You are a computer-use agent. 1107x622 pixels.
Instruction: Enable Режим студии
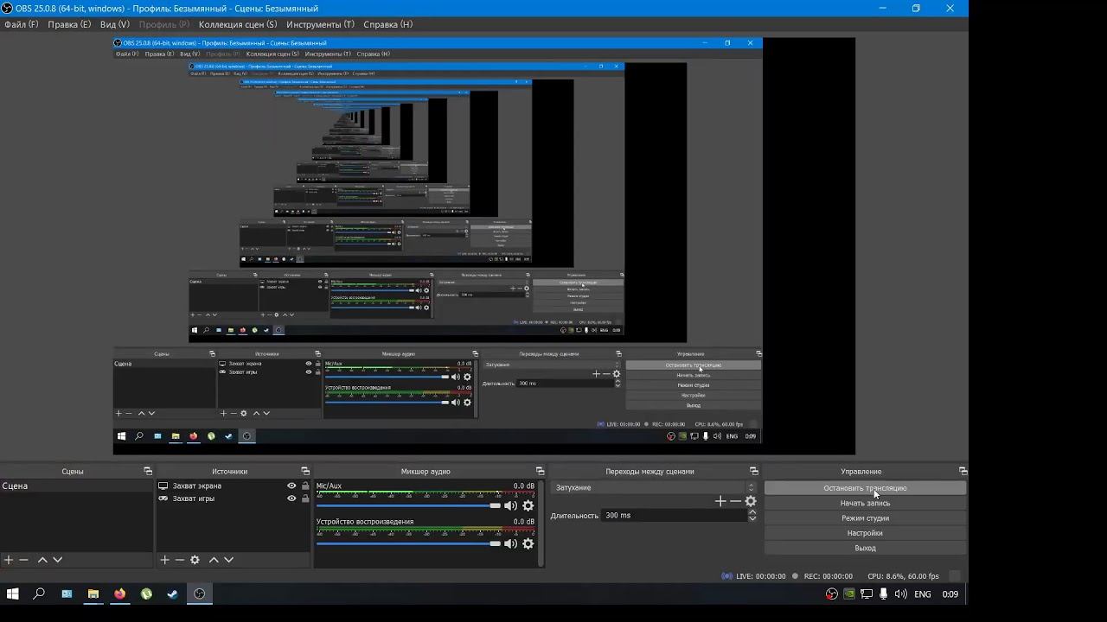865,518
